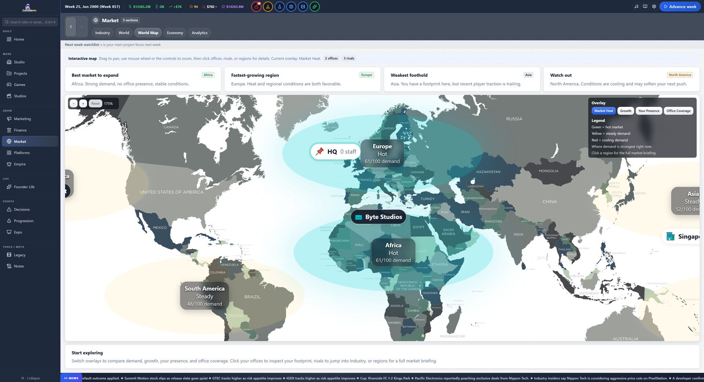Switch to the Industry tab
The width and height of the screenshot is (704, 382).
click(103, 33)
